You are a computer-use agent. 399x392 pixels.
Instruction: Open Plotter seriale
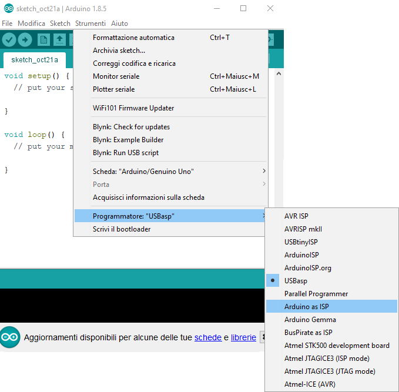click(170, 89)
